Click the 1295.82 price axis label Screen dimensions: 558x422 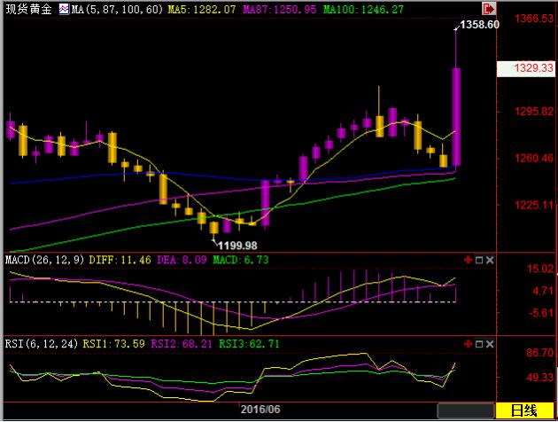pyautogui.click(x=534, y=112)
